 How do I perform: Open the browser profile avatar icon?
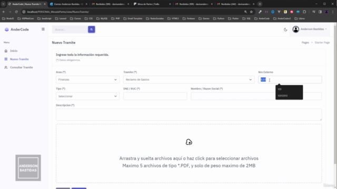[x=326, y=12]
